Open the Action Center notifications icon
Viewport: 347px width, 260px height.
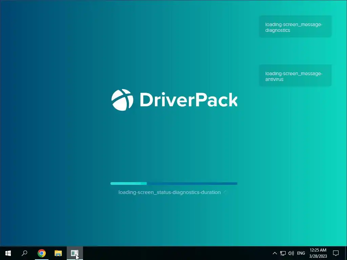click(x=336, y=253)
